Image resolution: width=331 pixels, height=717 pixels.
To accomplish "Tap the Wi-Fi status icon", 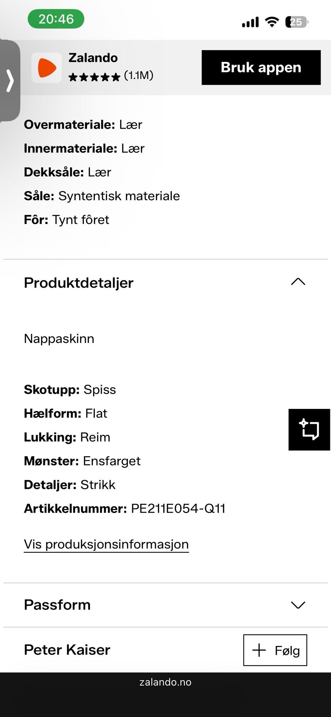I will (x=272, y=22).
